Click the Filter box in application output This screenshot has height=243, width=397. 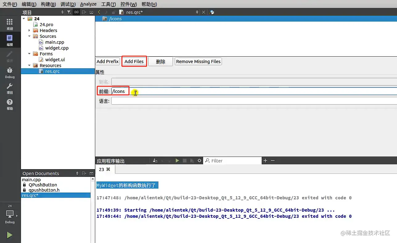tap(233, 161)
